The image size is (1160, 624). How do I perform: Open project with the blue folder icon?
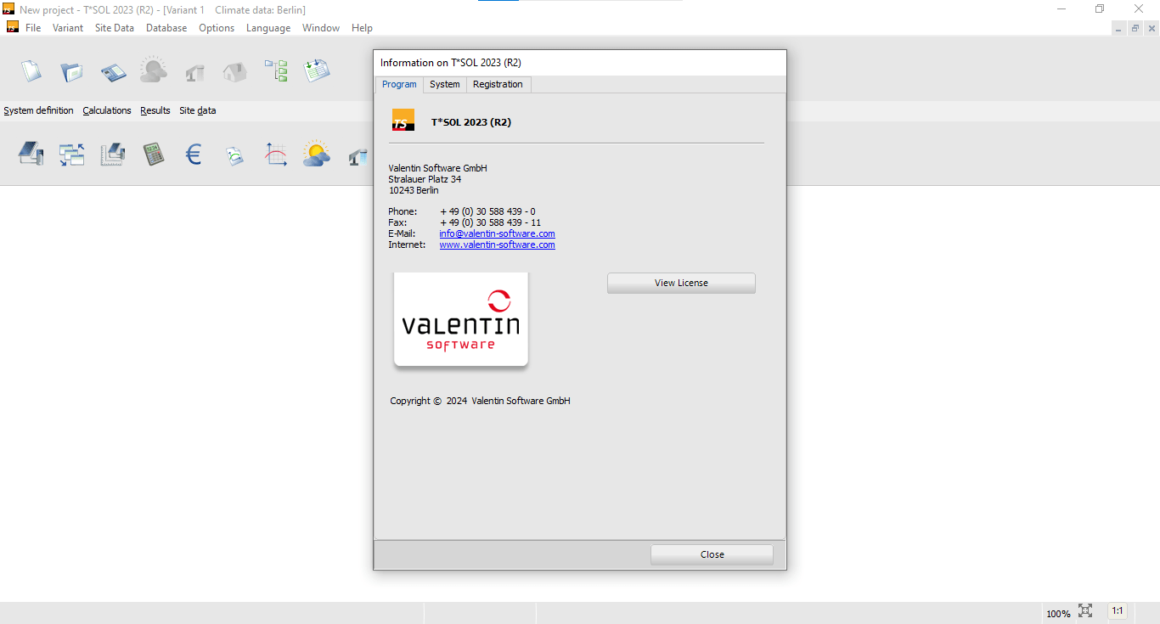point(71,70)
